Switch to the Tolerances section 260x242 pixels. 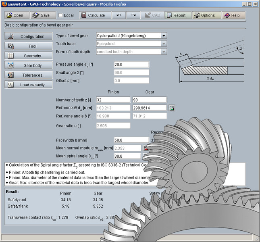[29, 75]
